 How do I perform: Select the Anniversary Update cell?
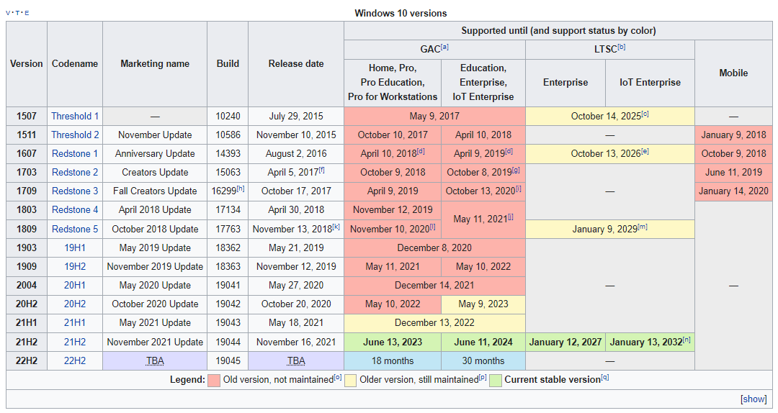tap(155, 154)
